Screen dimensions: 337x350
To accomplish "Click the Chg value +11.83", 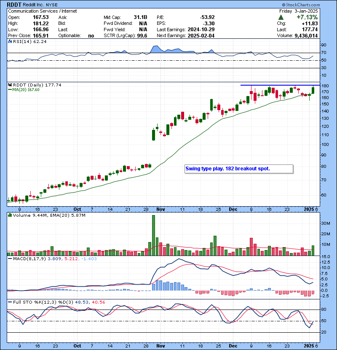I will coord(310,24).
